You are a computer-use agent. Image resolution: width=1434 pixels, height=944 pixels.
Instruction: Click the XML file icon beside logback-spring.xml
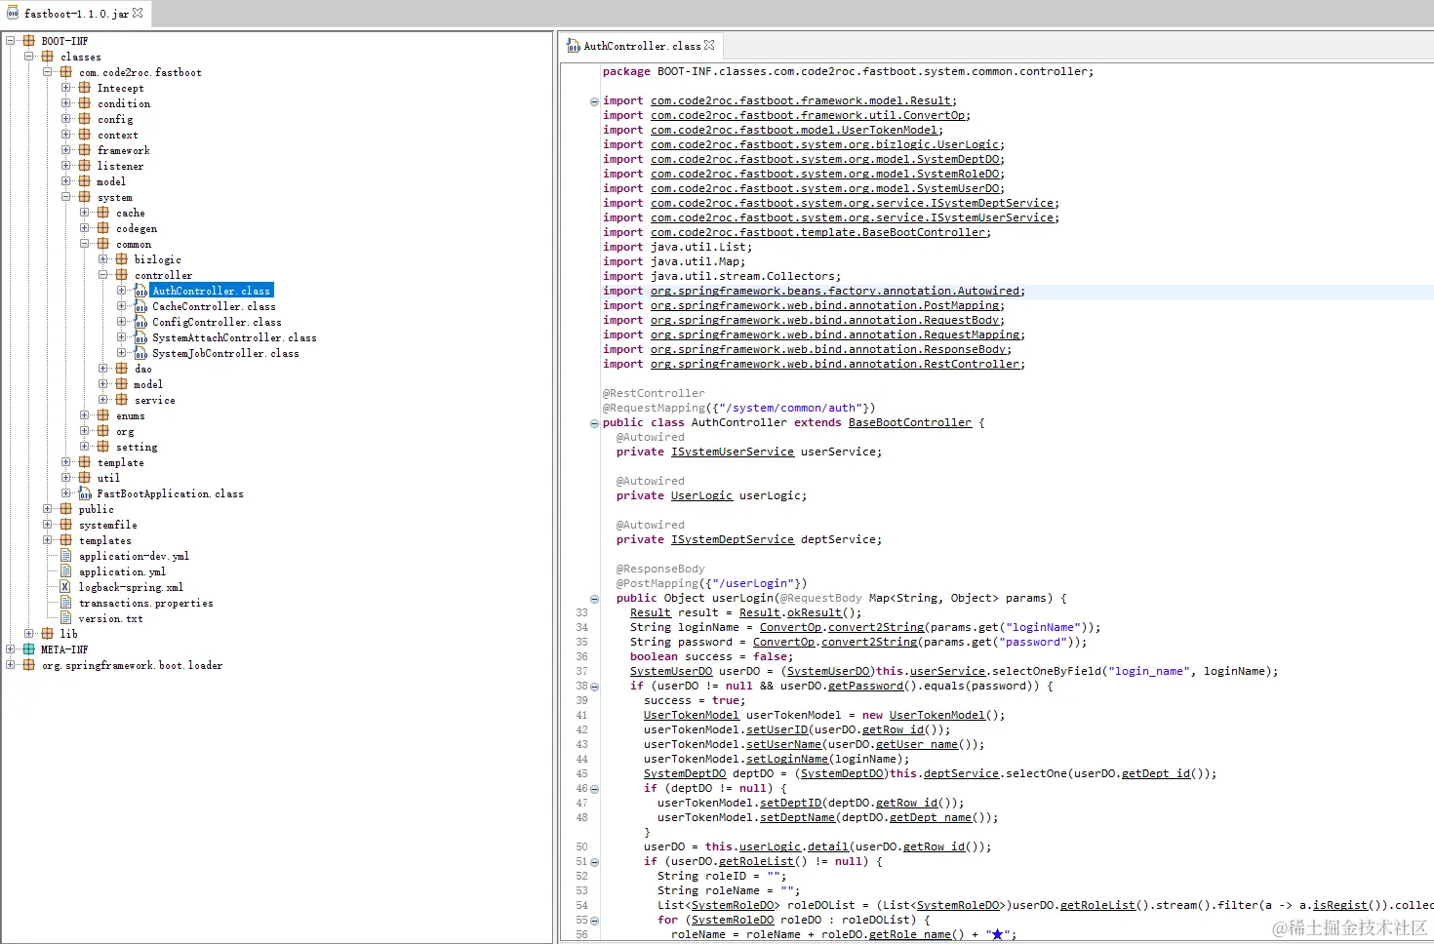tap(66, 587)
